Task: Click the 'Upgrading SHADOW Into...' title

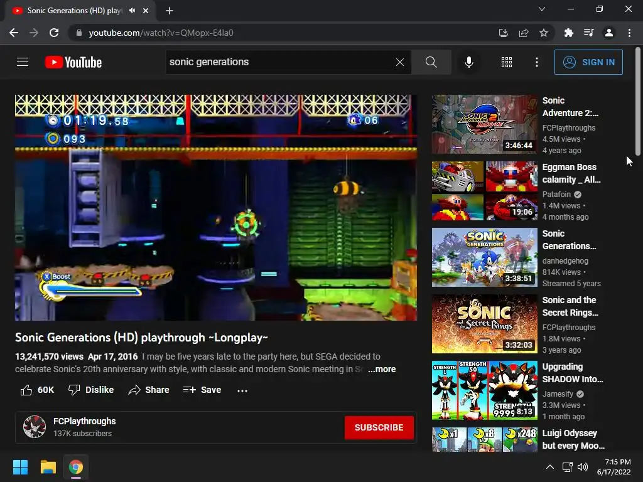Action: coord(573,373)
